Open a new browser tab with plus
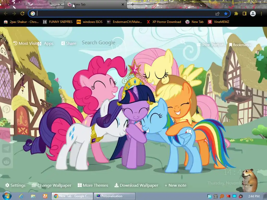This screenshot has height=200, width=267. pyautogui.click(x=132, y=5)
